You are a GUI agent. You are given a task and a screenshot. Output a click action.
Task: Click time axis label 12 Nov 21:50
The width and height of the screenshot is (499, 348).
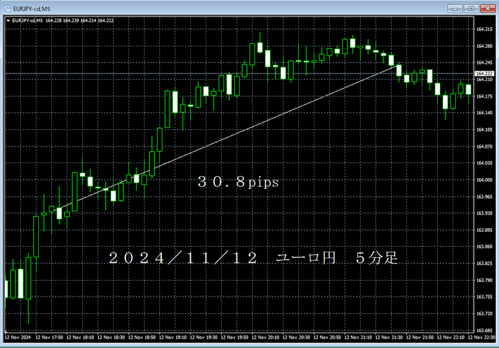tap(420, 337)
